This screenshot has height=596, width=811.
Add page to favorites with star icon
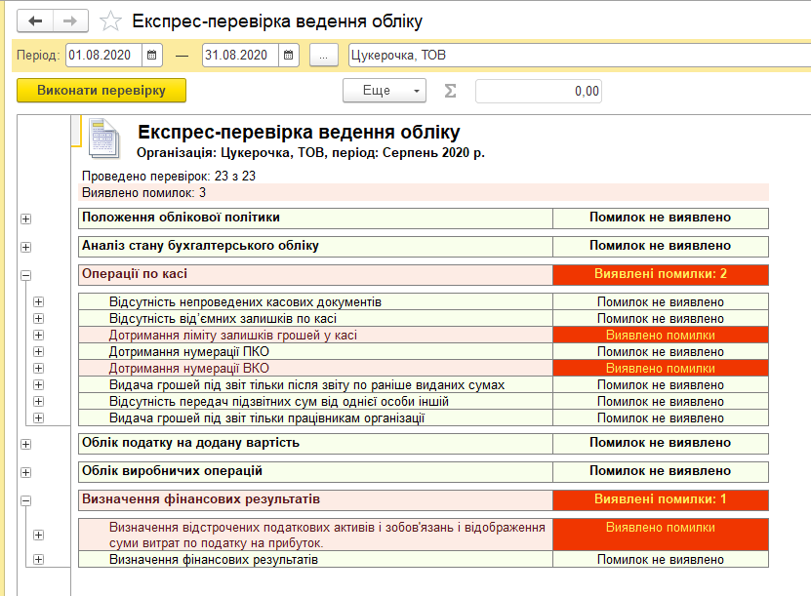[x=111, y=20]
